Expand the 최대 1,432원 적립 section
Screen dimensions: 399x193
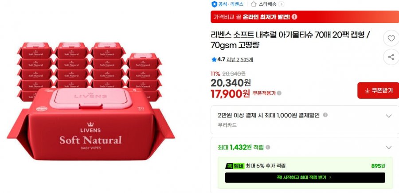click(x=305, y=147)
